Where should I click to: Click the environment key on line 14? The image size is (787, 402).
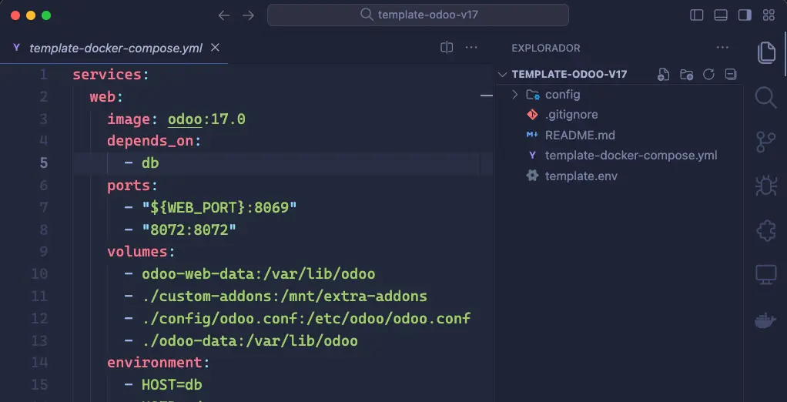tap(155, 363)
